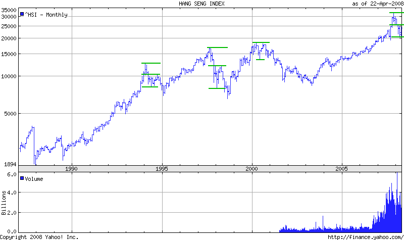Click the 2005 year label on time axis
Image resolution: width=404 pixels, height=240 pixels.
coord(342,168)
